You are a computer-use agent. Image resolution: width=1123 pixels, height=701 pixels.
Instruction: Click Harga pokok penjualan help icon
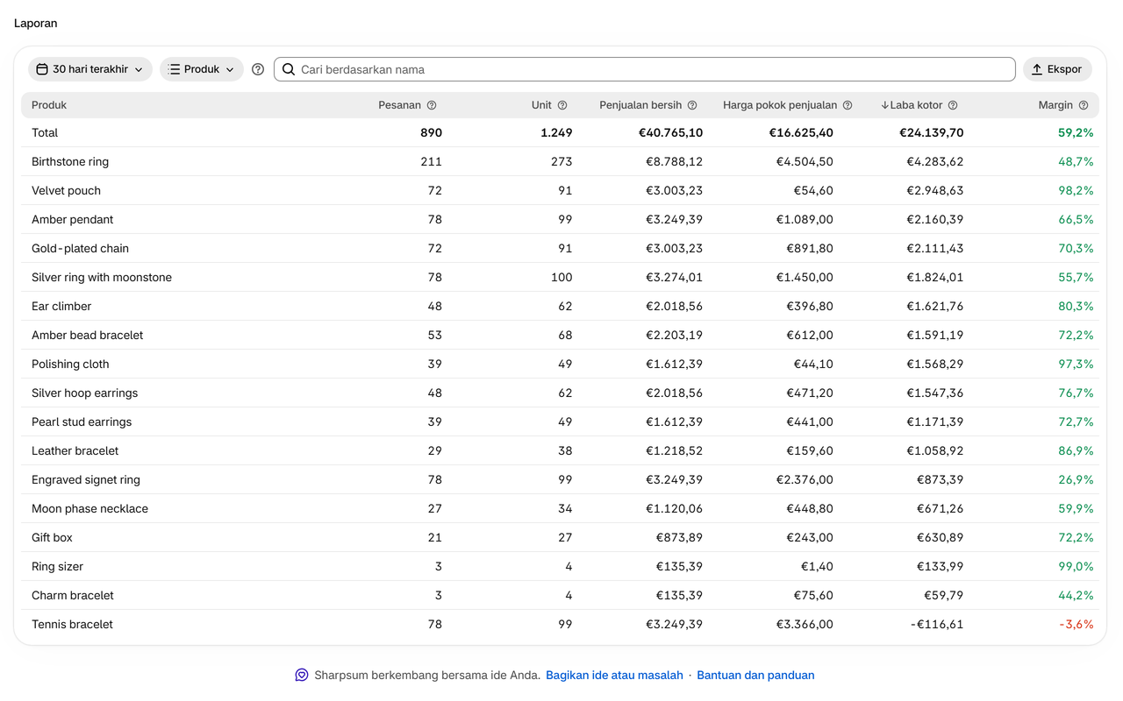click(x=848, y=105)
